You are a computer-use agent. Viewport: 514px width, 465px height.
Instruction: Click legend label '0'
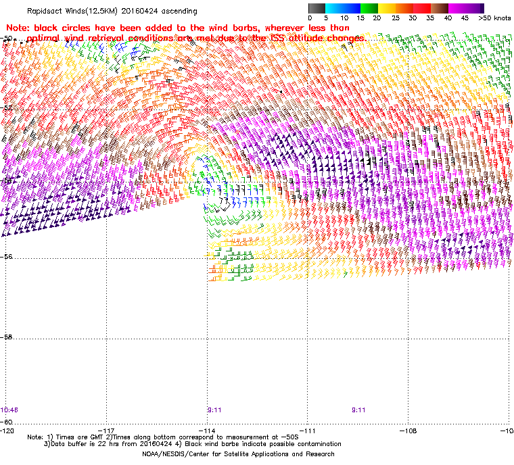[310, 18]
